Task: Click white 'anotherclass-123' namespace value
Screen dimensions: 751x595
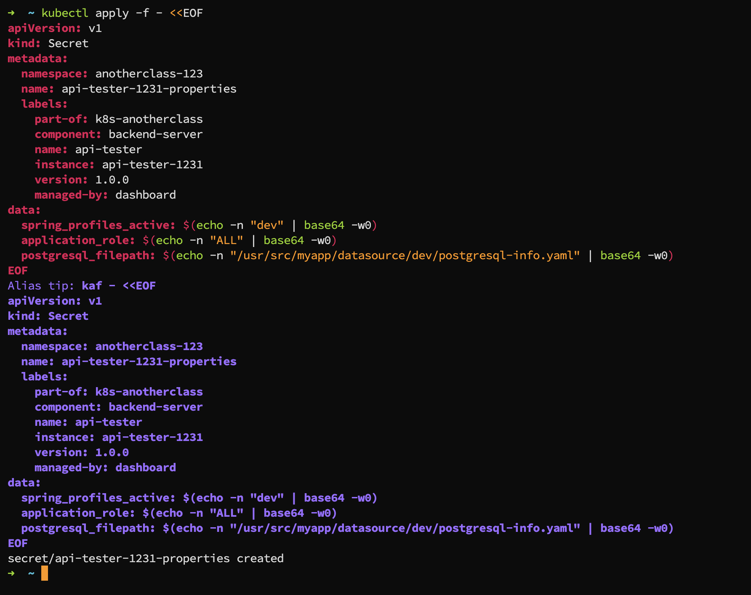Action: pos(149,74)
